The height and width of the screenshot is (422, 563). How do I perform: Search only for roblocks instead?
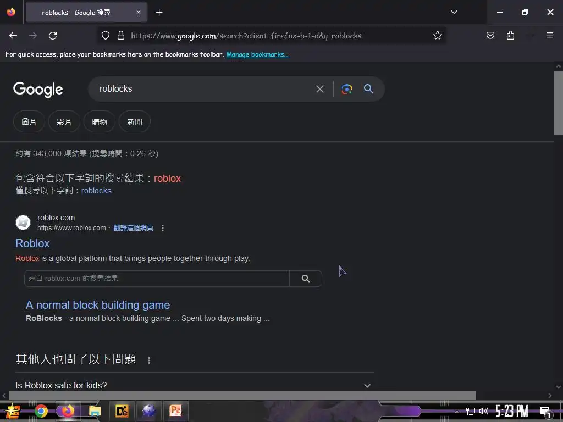(x=96, y=191)
